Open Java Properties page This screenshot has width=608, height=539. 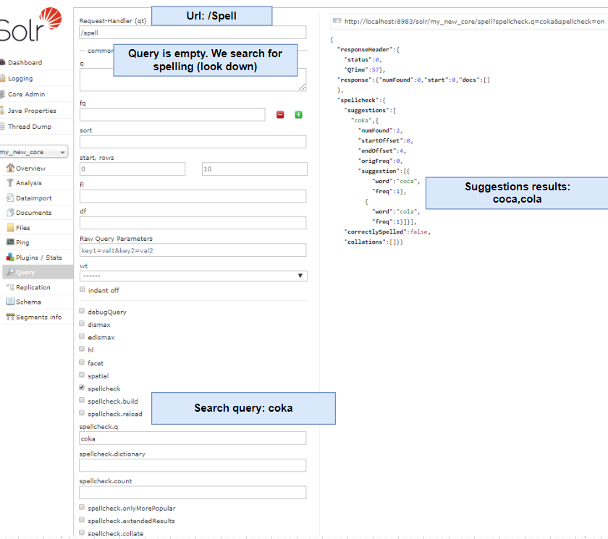pyautogui.click(x=32, y=111)
